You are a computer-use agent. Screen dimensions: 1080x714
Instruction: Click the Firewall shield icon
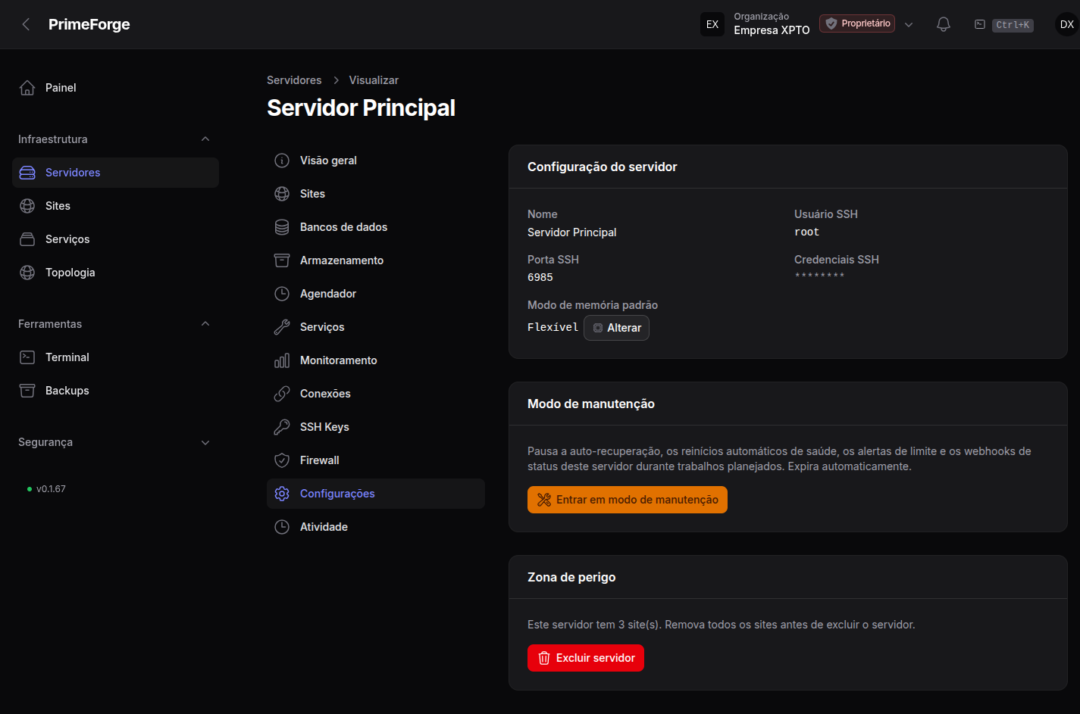tap(282, 460)
